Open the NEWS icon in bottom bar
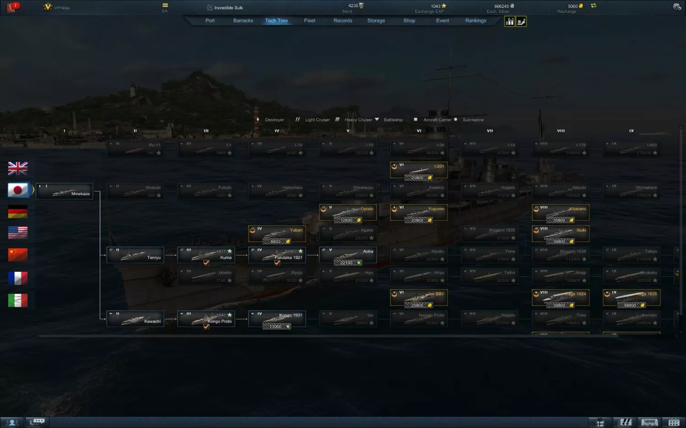The height and width of the screenshot is (428, 686). [x=650, y=422]
